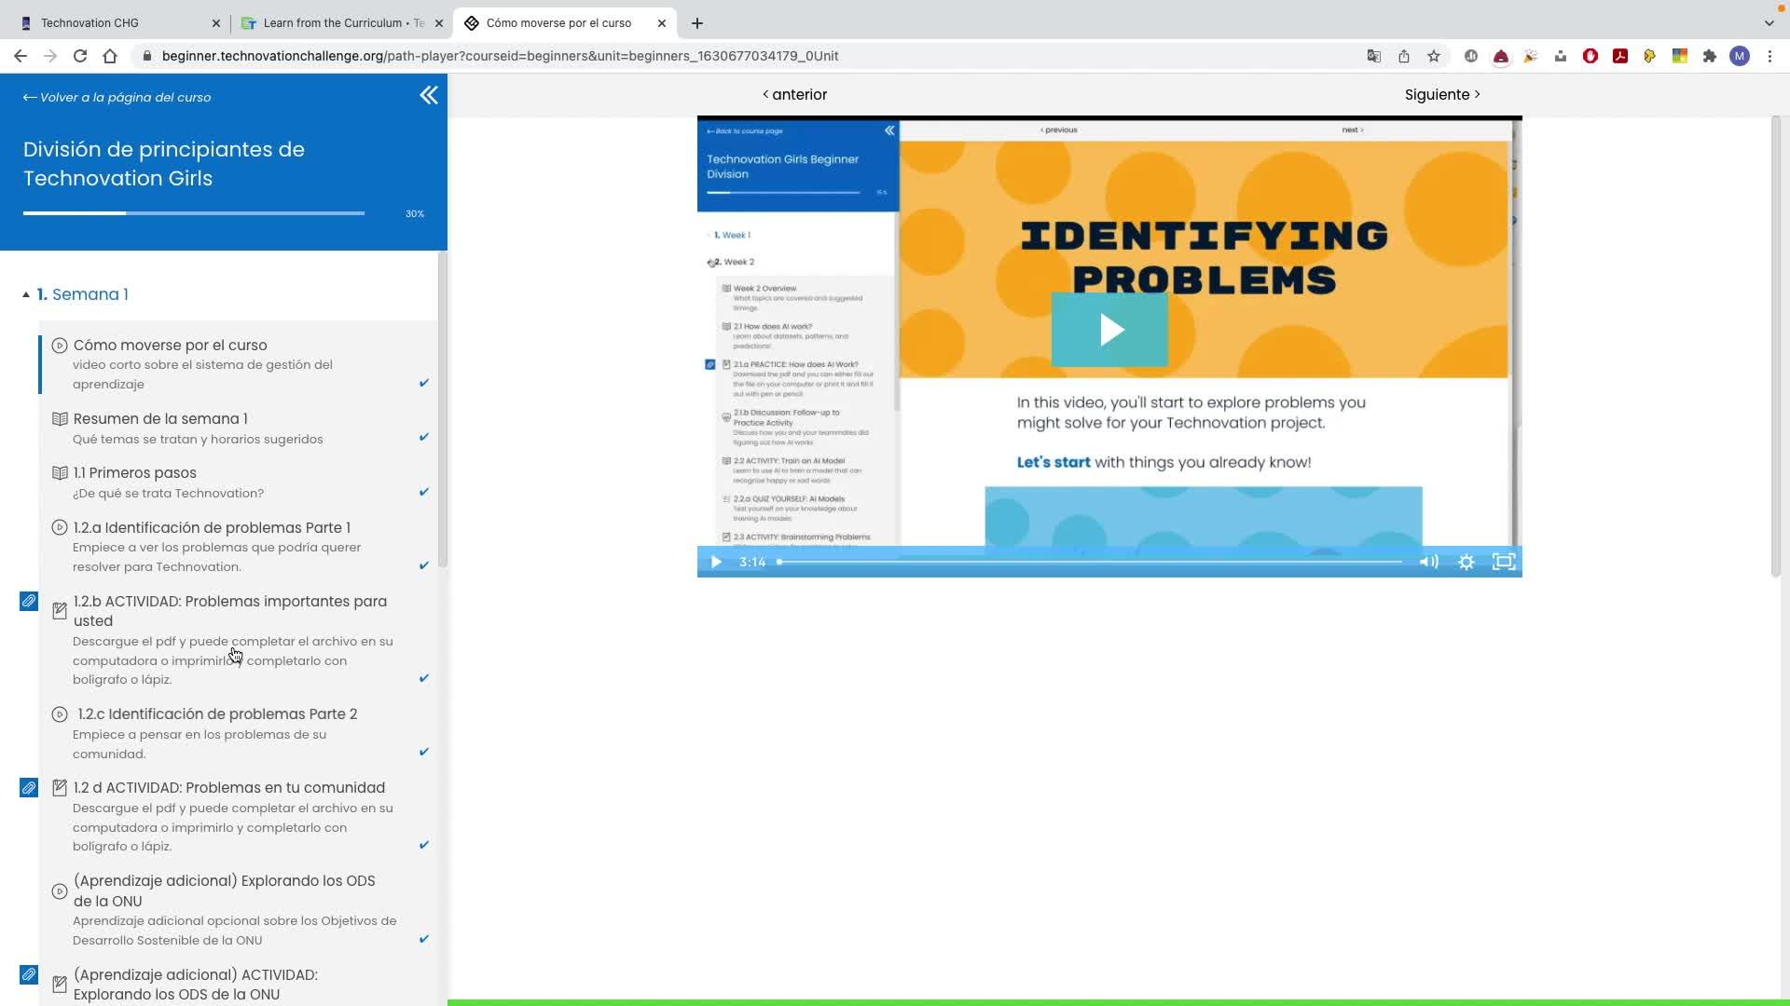Image resolution: width=1790 pixels, height=1006 pixels.
Task: Mute the video volume icon
Action: coord(1428,562)
